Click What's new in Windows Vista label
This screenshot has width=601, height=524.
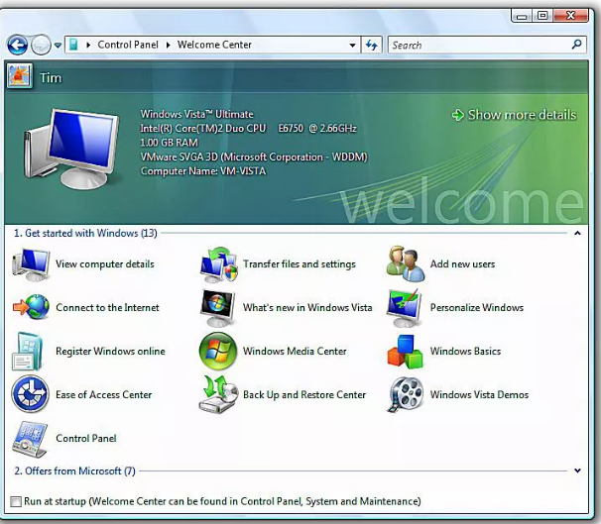coord(307,308)
